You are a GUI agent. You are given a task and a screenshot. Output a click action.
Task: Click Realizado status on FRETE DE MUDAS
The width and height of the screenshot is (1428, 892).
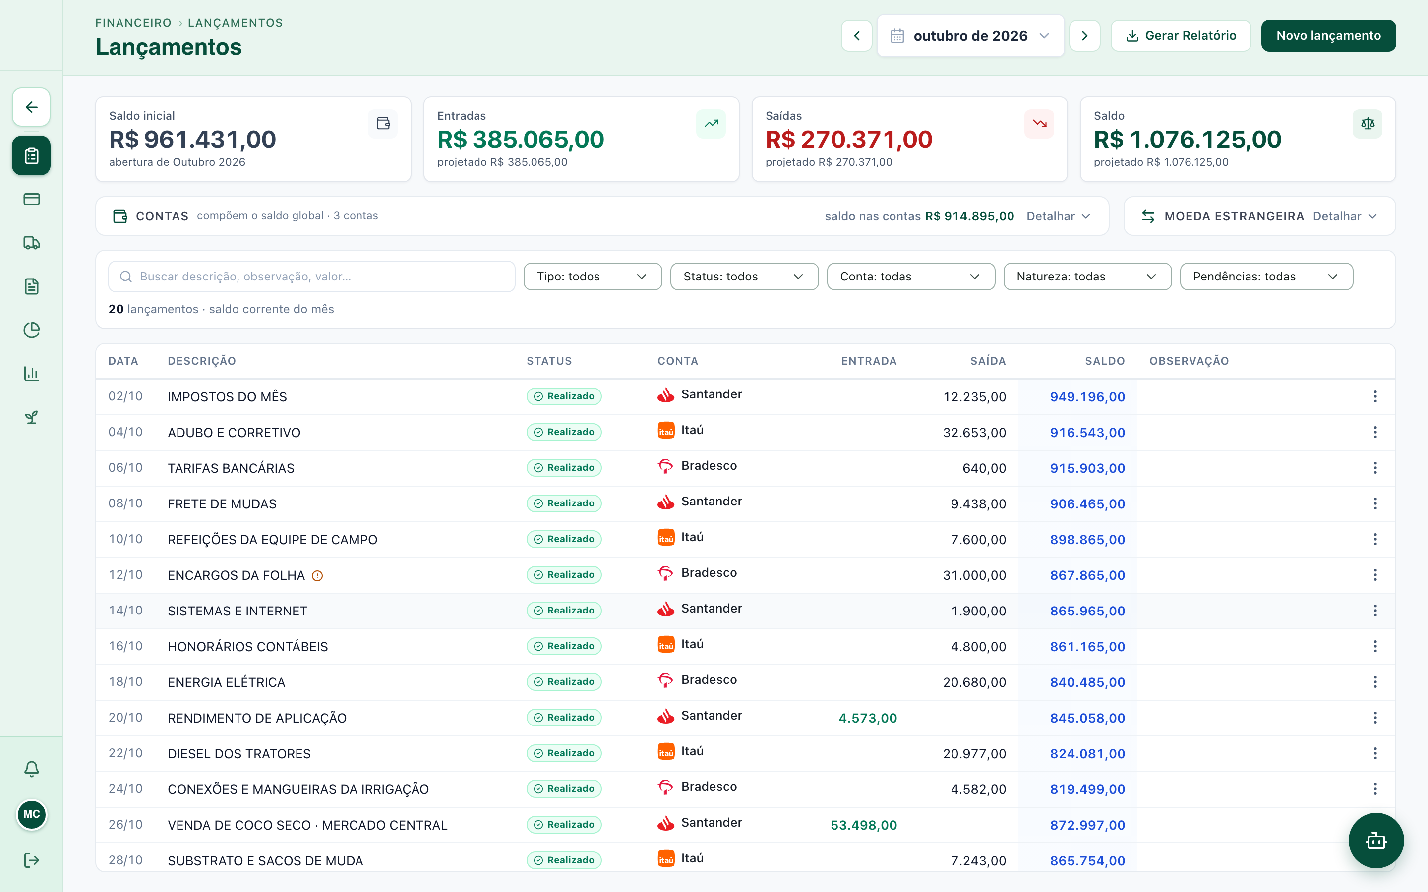point(564,503)
